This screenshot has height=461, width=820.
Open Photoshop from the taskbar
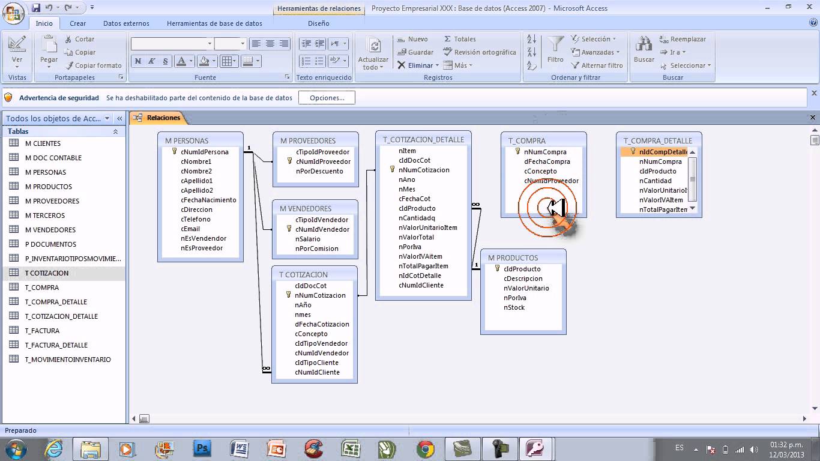coord(202,448)
